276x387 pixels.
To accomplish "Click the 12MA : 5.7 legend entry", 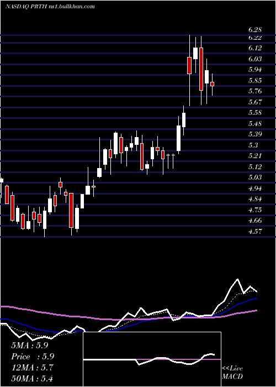I will click(32, 368).
